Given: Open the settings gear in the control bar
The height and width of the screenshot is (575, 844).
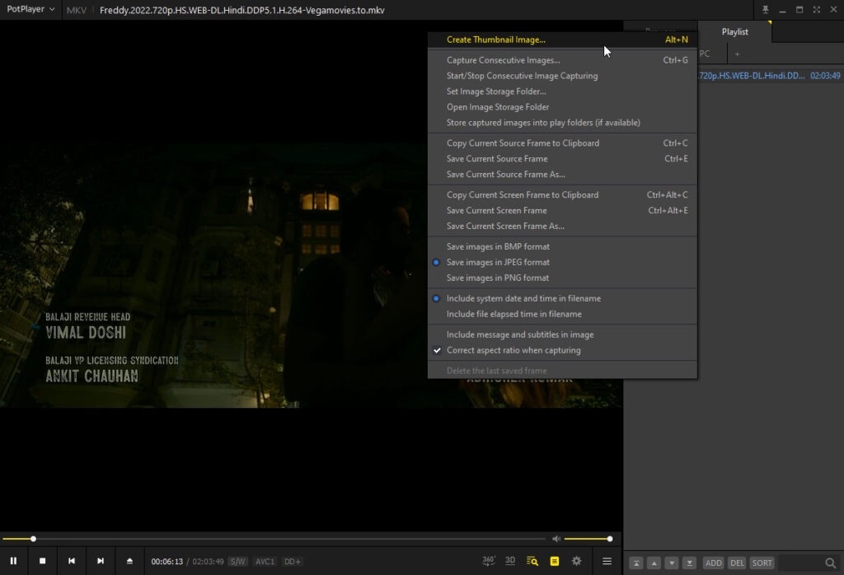Looking at the screenshot, I should point(577,561).
